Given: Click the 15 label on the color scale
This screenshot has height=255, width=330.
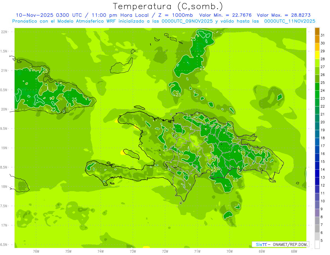Looking at the screenshot, I should 323,162.
